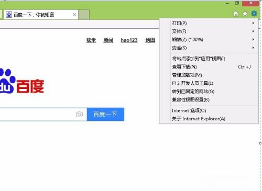The width and height of the screenshot is (262, 191).
Task: Open the 糯米 link
Action: 91,40
